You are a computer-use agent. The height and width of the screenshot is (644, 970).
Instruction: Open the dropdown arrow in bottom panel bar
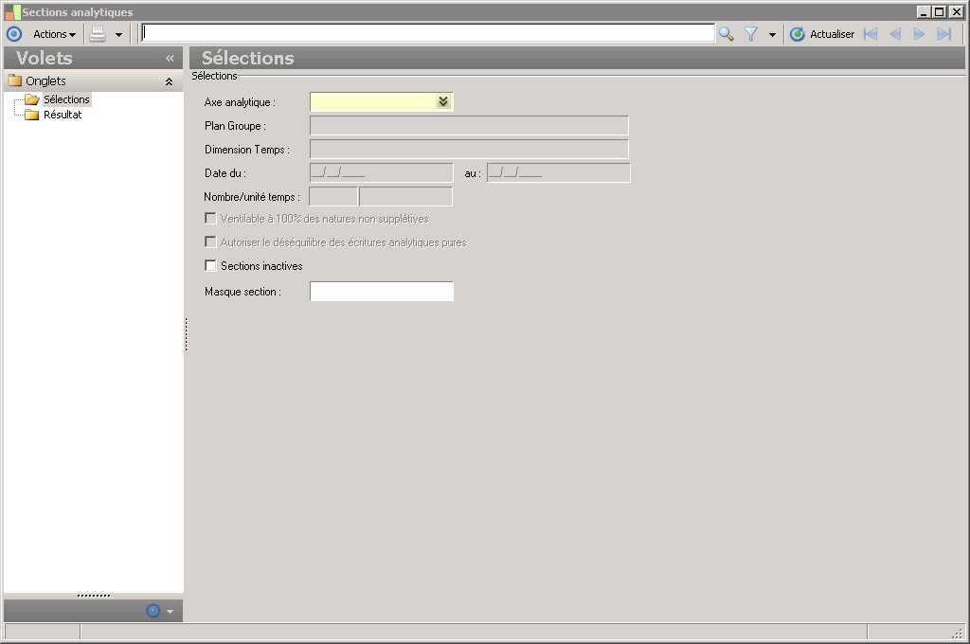pyautogui.click(x=171, y=612)
